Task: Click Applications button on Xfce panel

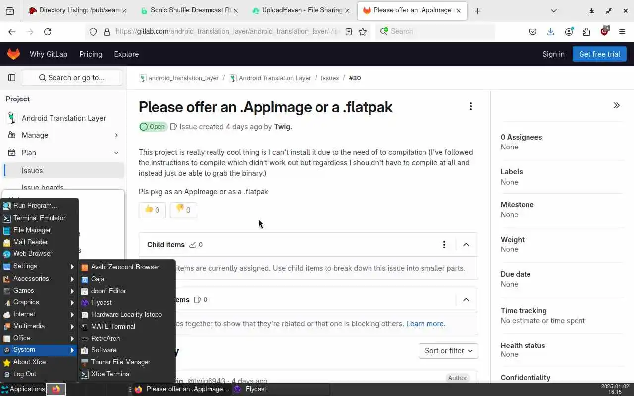Action: (23, 389)
